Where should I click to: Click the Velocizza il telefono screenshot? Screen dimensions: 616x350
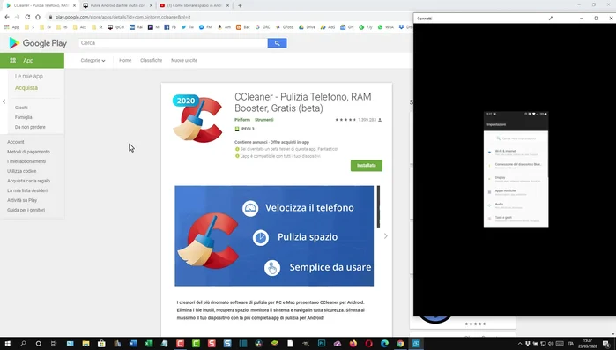pos(274,235)
